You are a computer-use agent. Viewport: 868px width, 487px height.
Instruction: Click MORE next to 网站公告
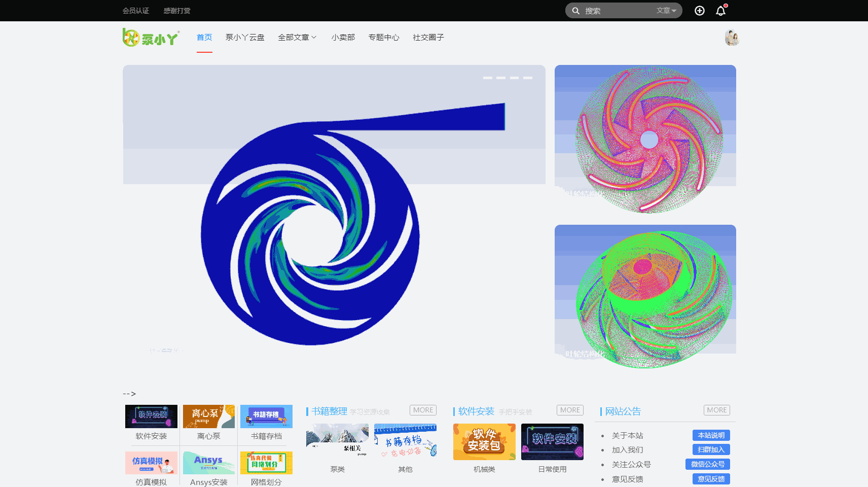pos(717,410)
